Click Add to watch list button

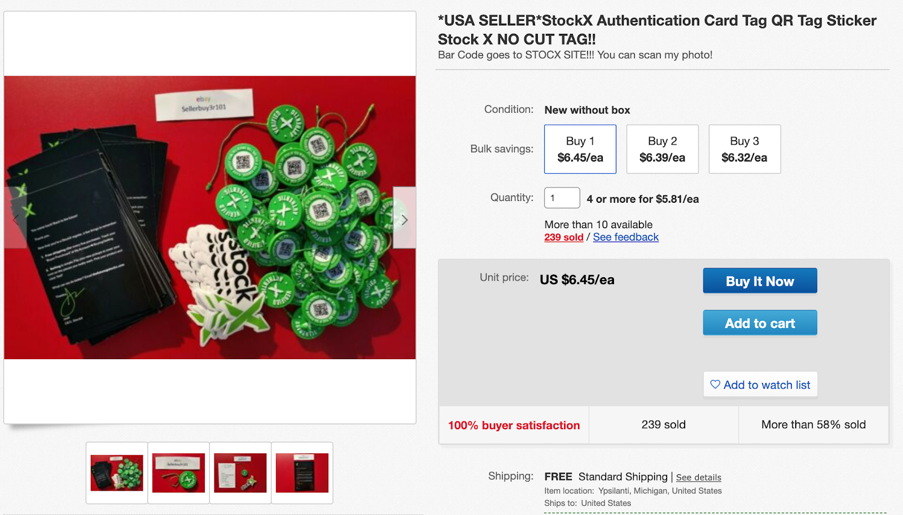[760, 385]
